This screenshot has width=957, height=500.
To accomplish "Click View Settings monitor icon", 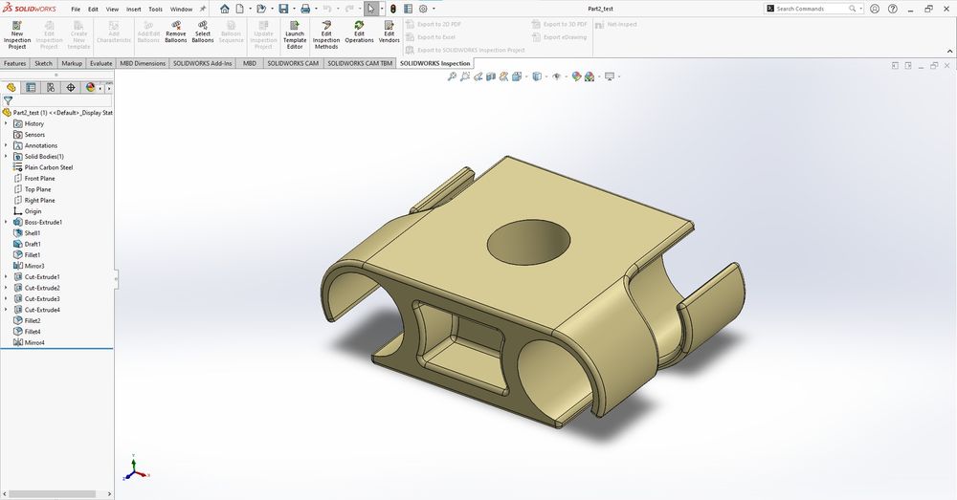I will click(609, 76).
